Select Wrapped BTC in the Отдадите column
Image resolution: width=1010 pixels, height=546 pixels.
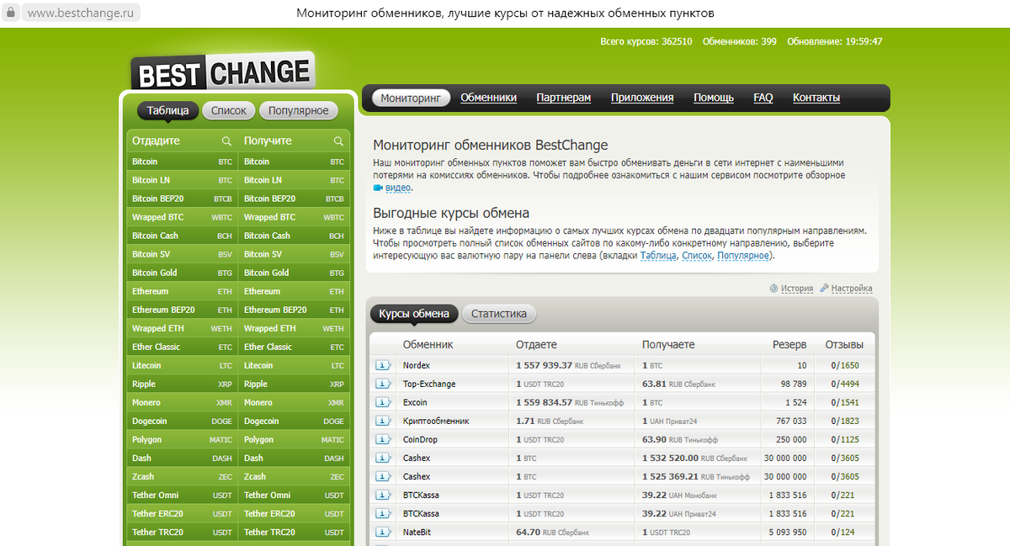click(x=182, y=217)
